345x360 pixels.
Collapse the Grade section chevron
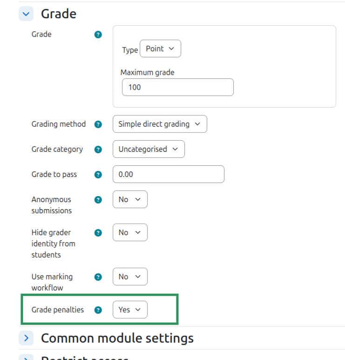click(x=26, y=14)
